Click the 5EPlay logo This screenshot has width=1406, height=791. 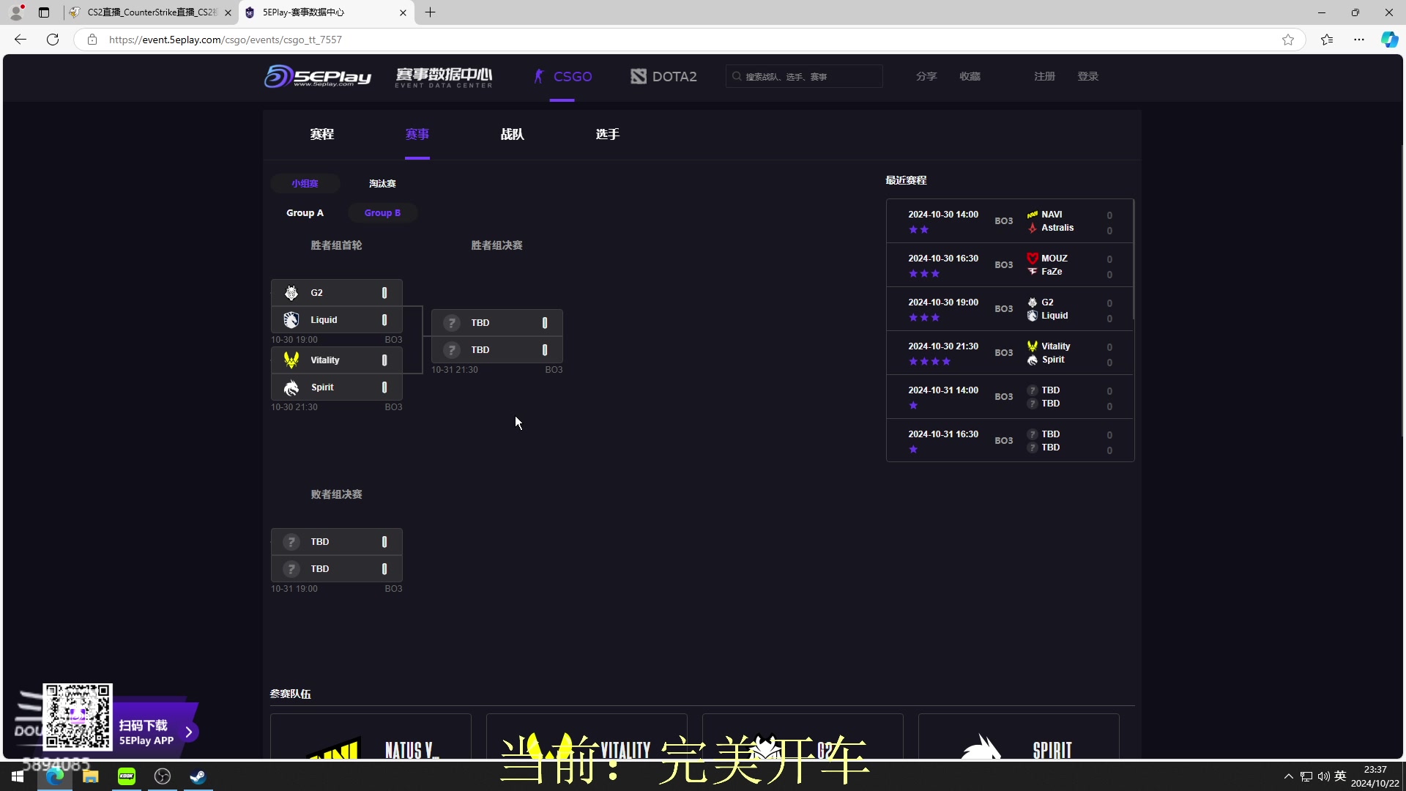(318, 76)
